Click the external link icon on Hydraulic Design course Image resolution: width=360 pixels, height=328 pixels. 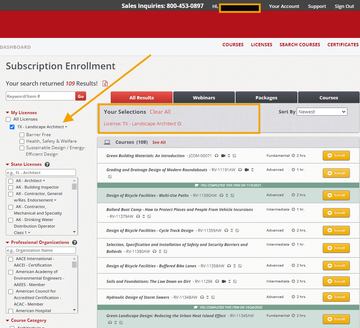pos(213,298)
